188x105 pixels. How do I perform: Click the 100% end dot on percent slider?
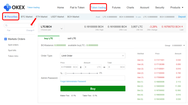(97, 73)
